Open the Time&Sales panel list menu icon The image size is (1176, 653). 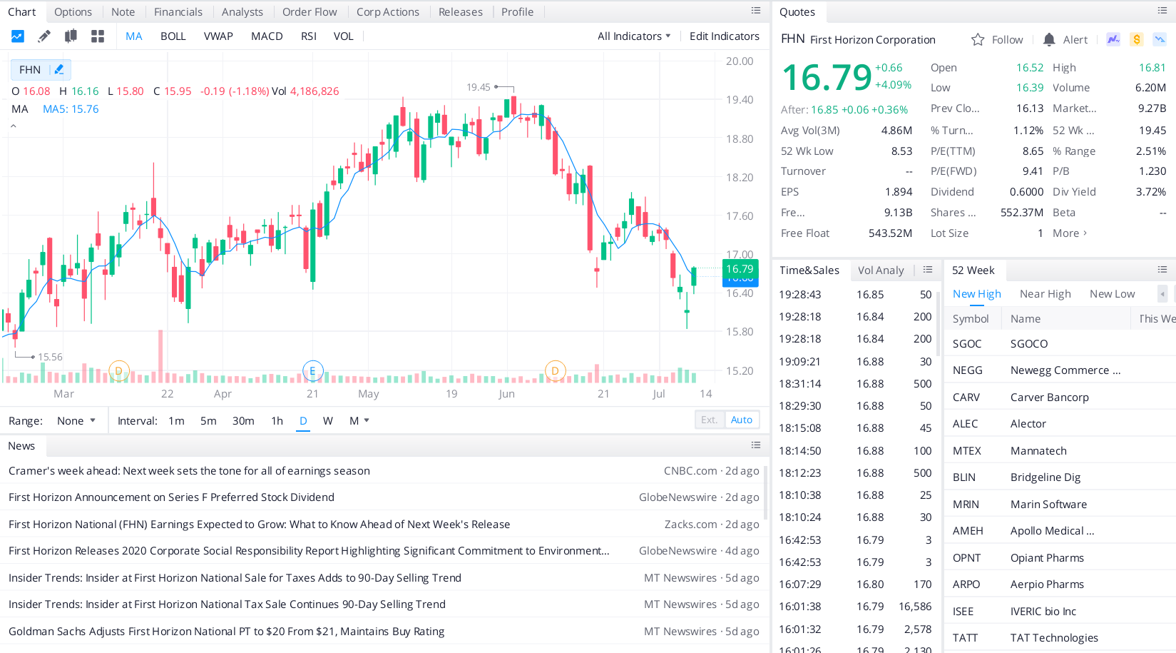tap(928, 270)
